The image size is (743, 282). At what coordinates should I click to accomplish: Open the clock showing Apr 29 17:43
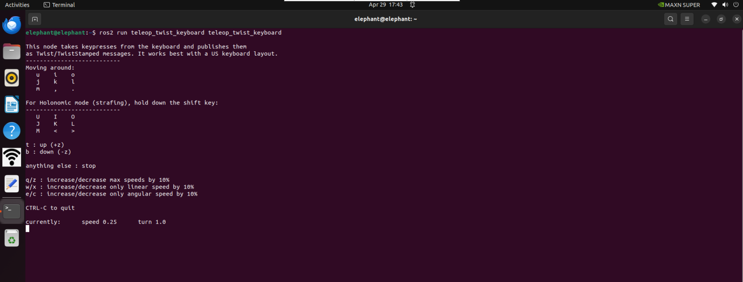pyautogui.click(x=386, y=5)
